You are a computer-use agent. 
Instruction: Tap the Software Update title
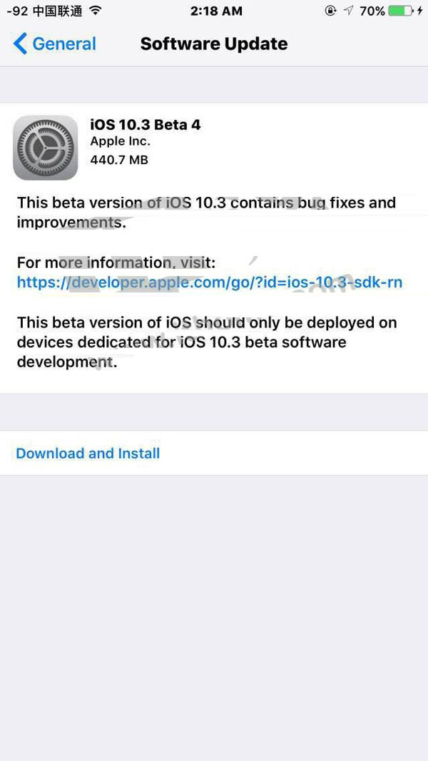[214, 44]
